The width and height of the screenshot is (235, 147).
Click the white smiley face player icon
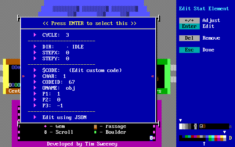151,138
